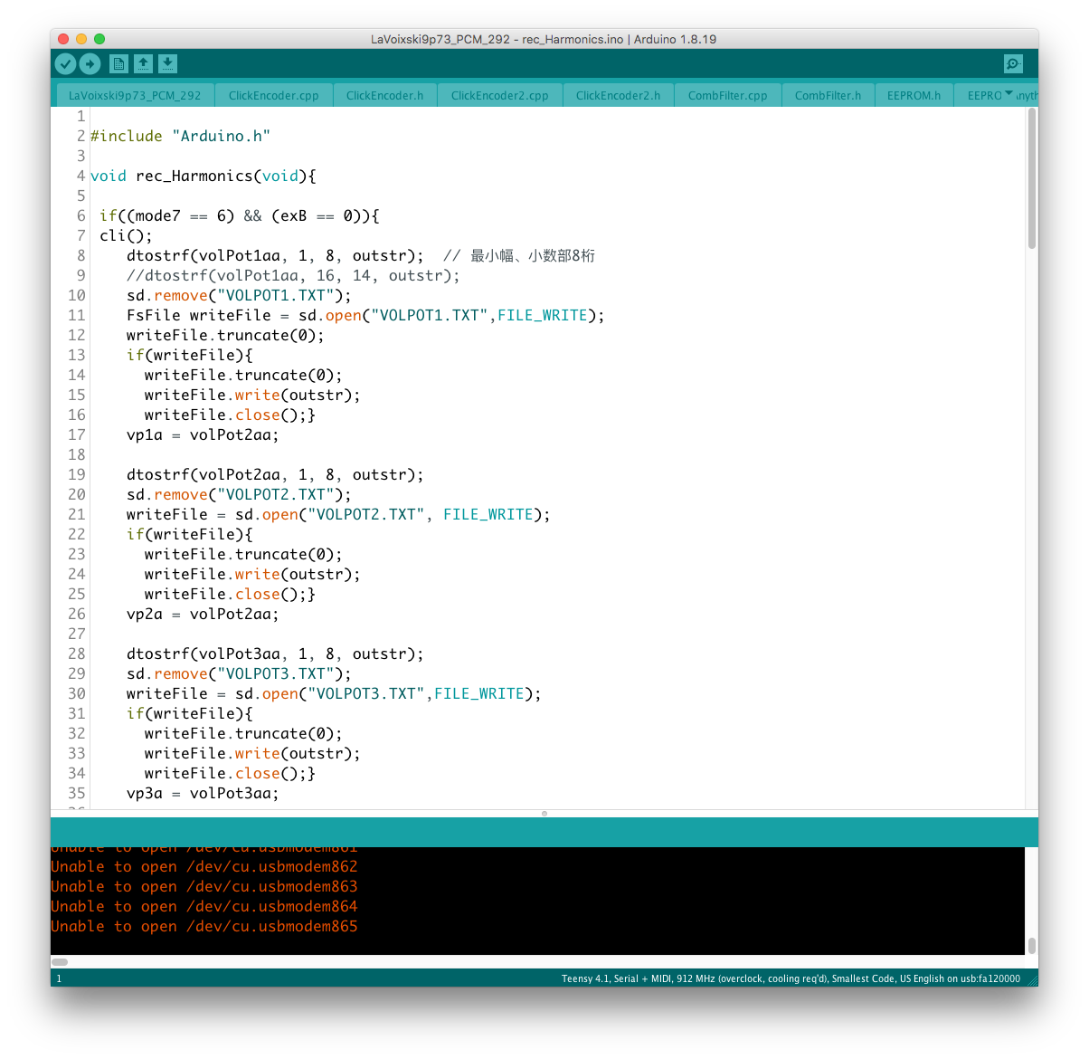Viewport: 1089px width, 1059px height.
Task: Open the CombFilter.cpp tab
Action: (x=727, y=95)
